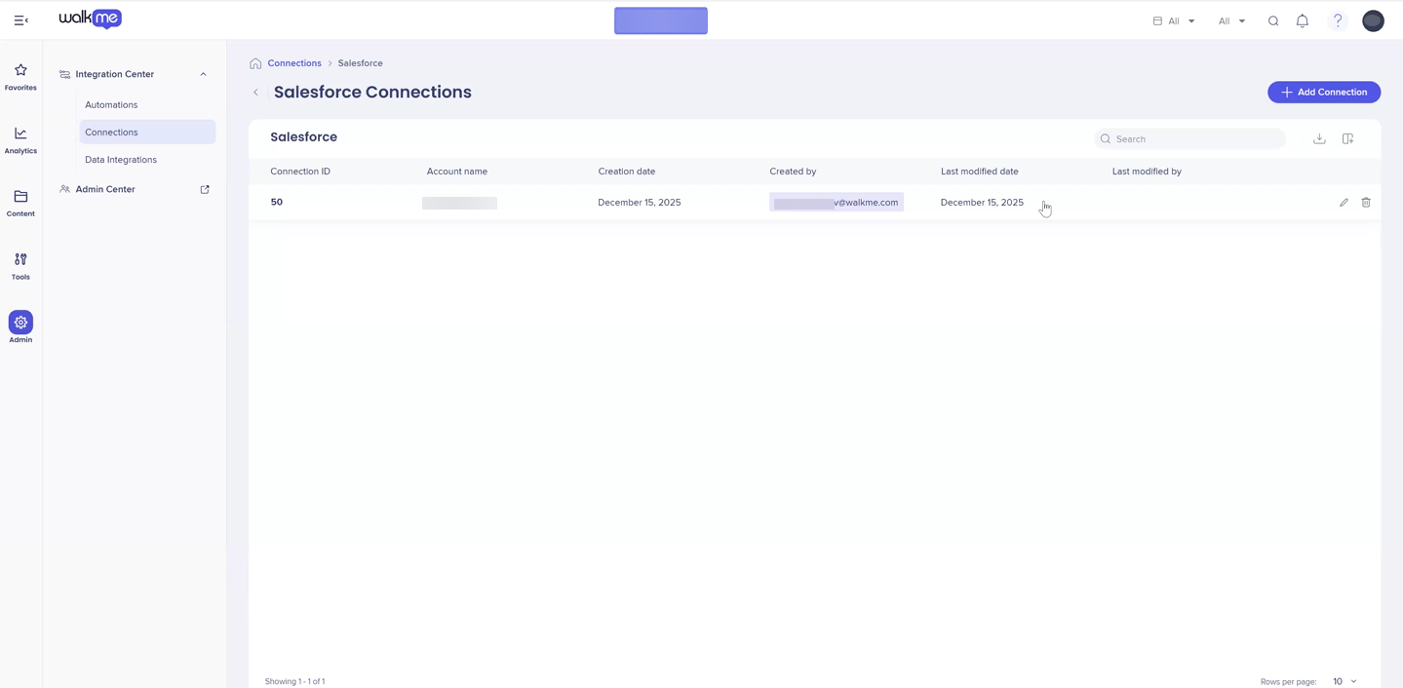
Task: Click the top bar search magnifier
Action: tap(1273, 20)
